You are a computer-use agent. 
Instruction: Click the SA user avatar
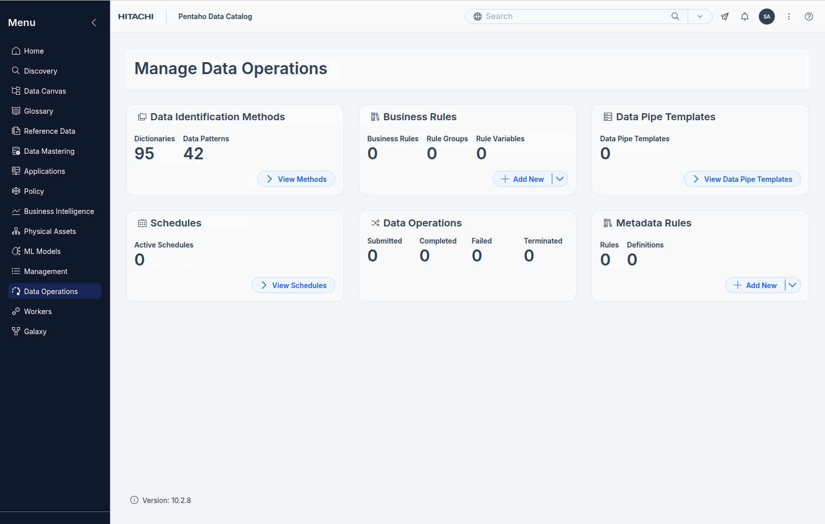(767, 17)
